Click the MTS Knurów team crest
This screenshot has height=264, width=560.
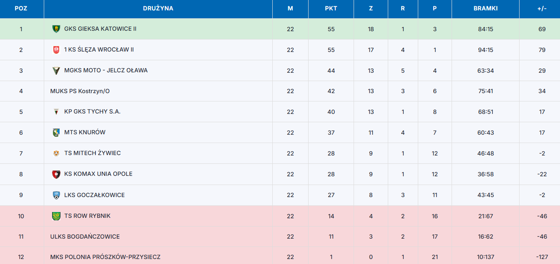point(56,133)
